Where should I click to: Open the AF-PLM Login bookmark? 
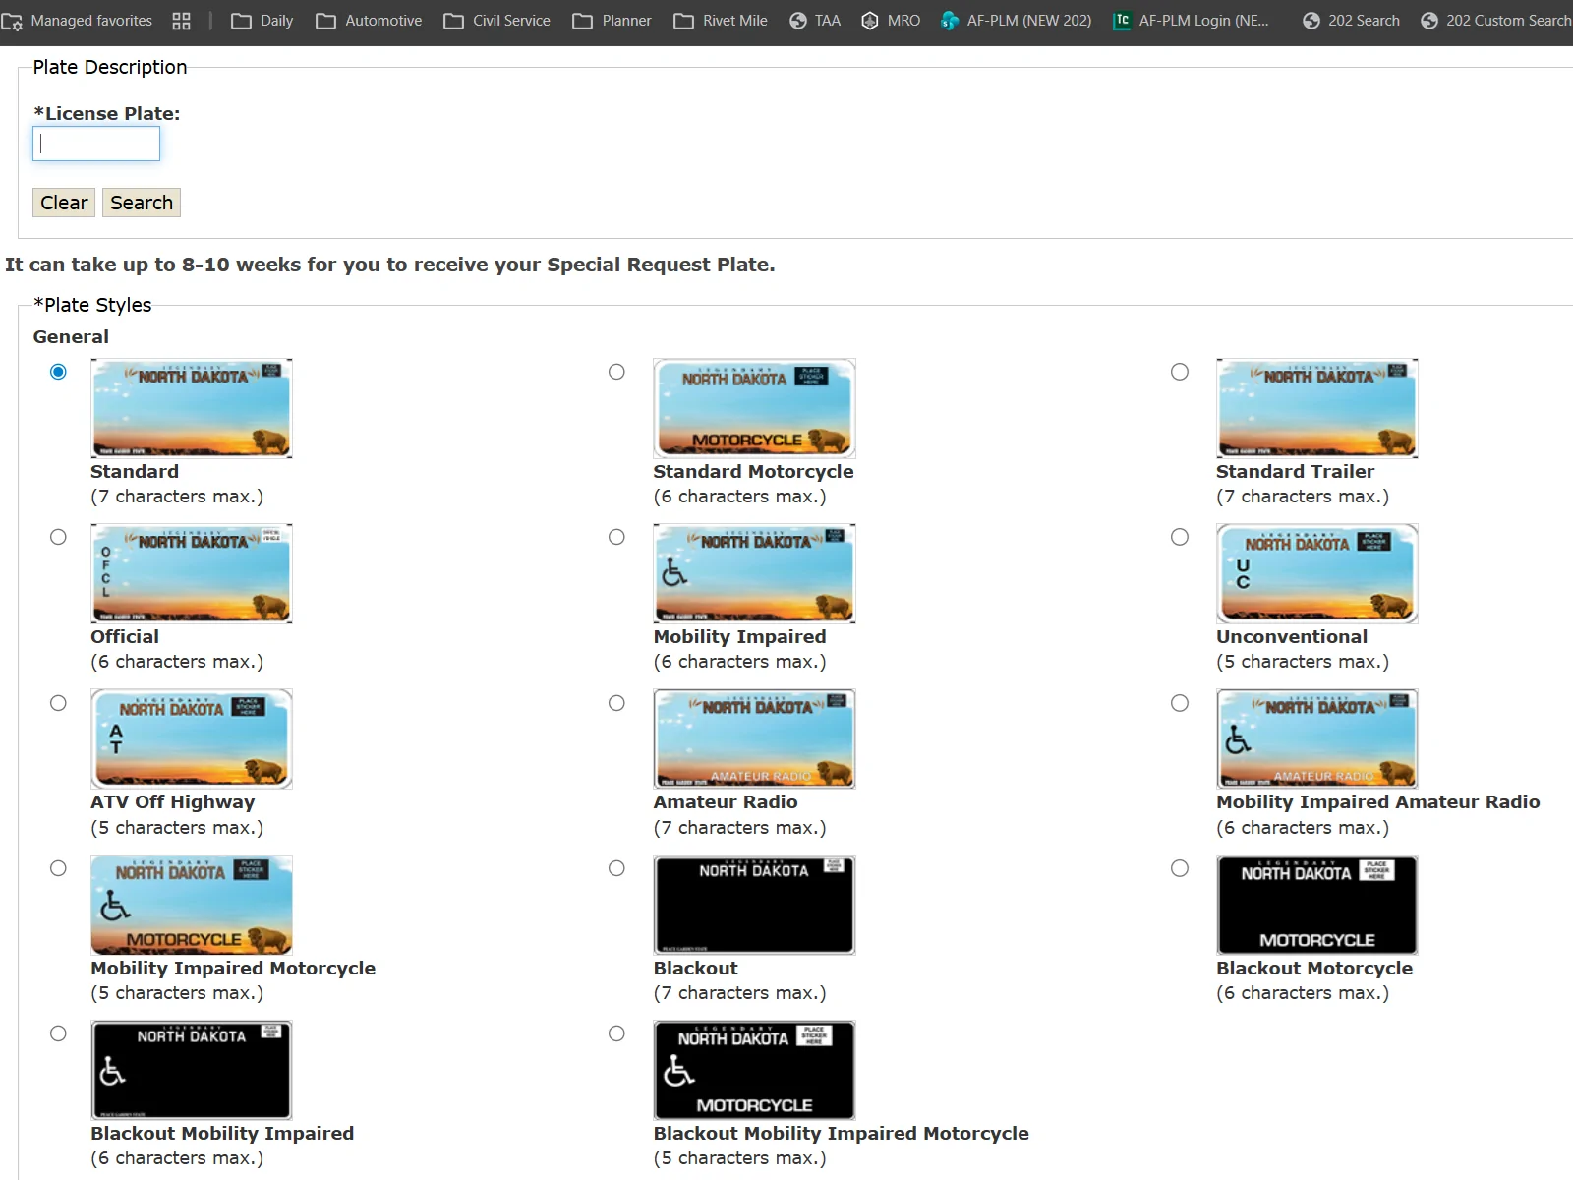point(1191,21)
